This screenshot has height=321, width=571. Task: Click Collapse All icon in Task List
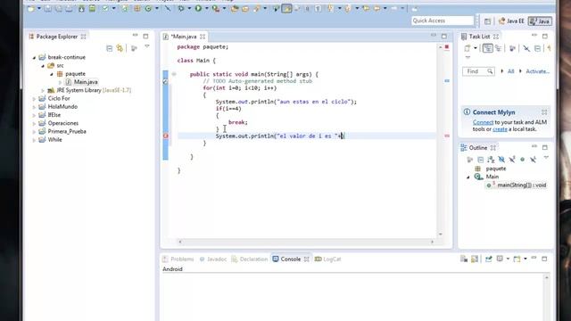click(x=537, y=48)
